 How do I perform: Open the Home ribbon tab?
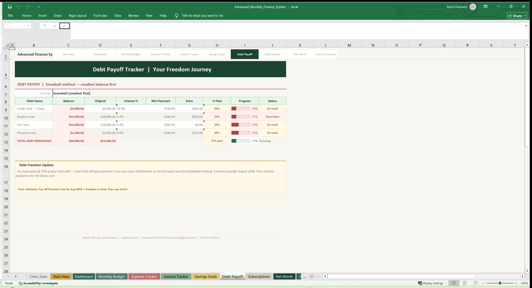[27, 16]
